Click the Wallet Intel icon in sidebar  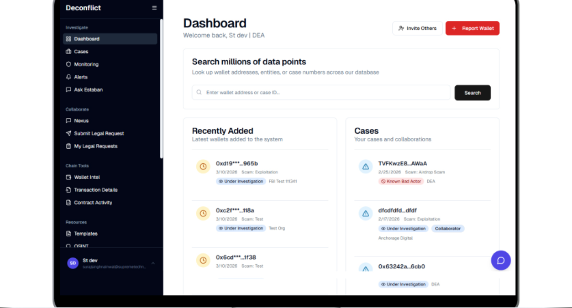pyautogui.click(x=69, y=177)
